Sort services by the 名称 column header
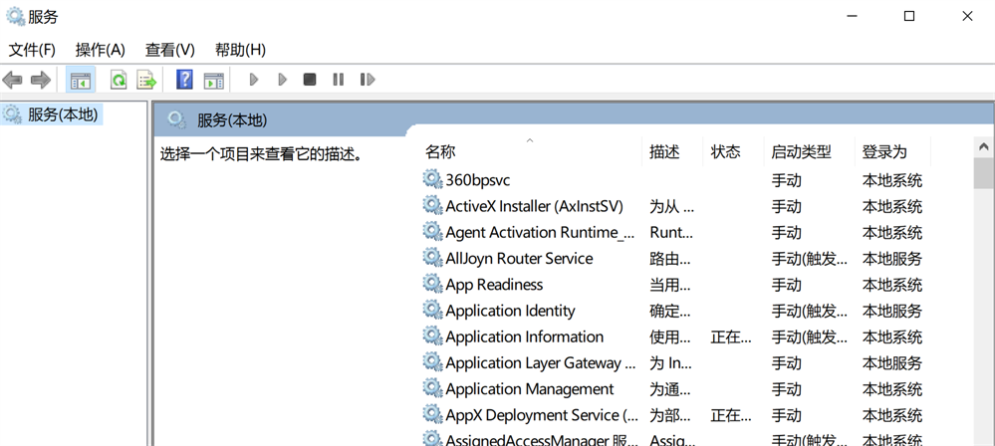Screen dimensions: 995x446 tap(440, 151)
